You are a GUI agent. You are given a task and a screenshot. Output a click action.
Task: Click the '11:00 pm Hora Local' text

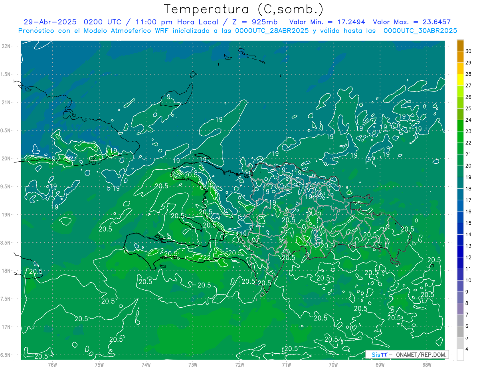(177, 22)
